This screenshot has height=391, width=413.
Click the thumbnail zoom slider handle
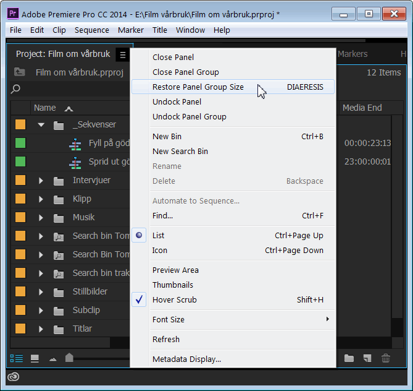point(69,358)
